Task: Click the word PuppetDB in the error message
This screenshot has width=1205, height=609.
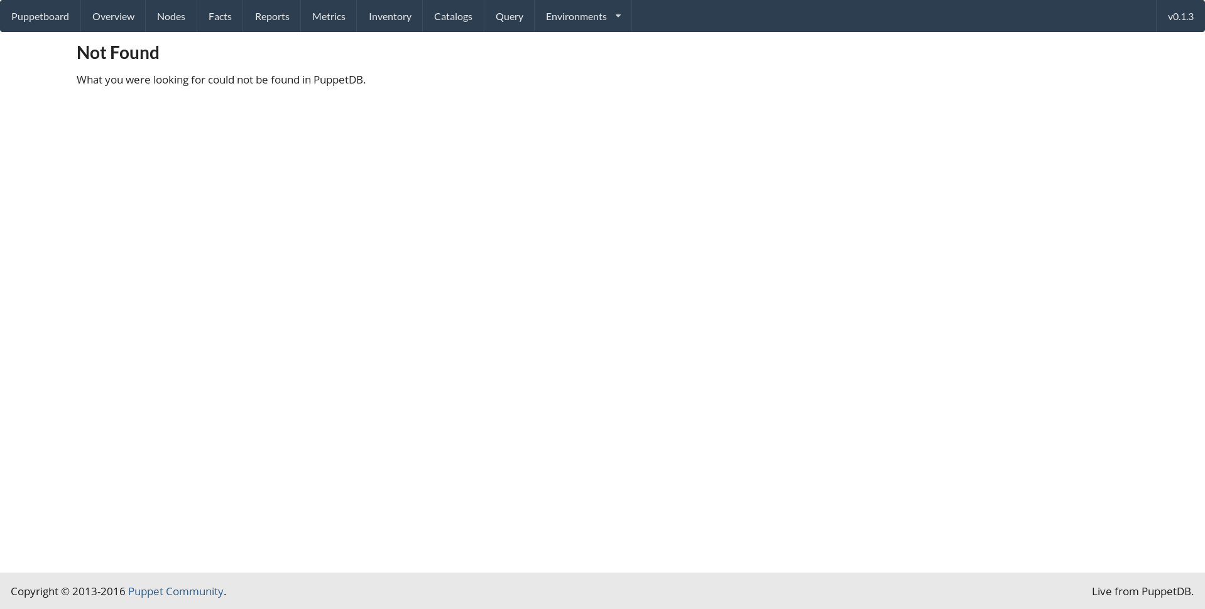Action: 338,80
